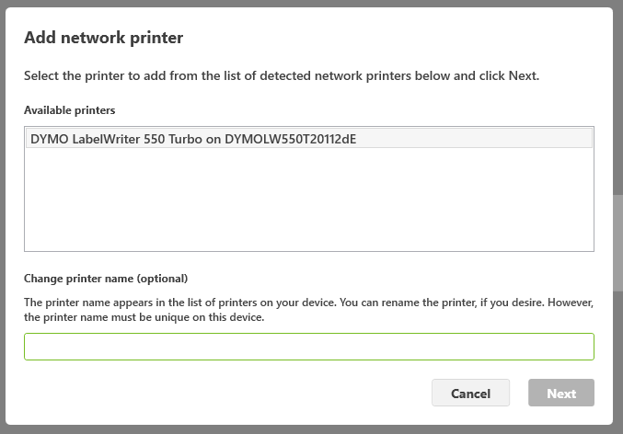Click the dimmed background left of the dialog
The height and width of the screenshot is (434, 623).
[3, 217]
